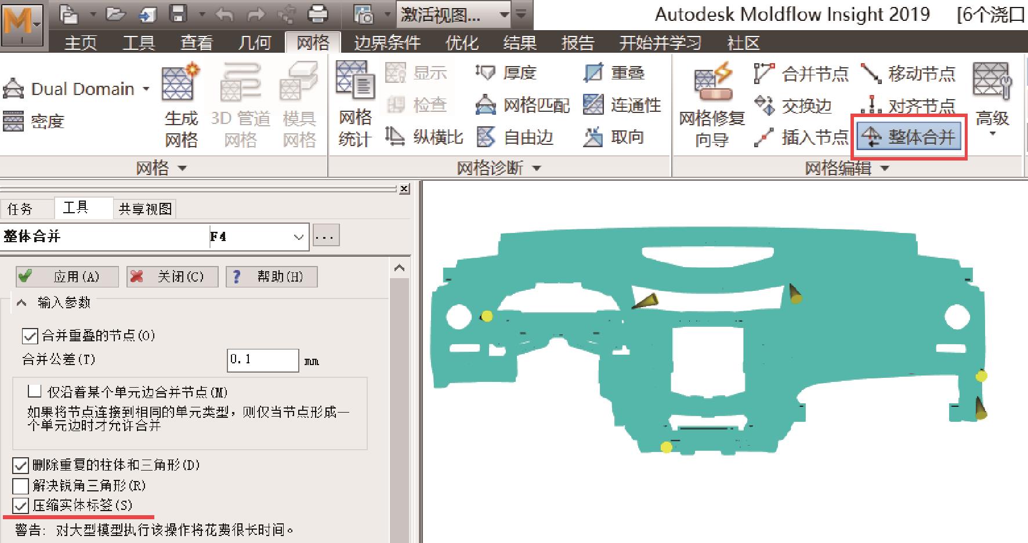Toggle 合并重叠的节点 checkbox
Image resolution: width=1028 pixels, height=543 pixels.
[30, 336]
